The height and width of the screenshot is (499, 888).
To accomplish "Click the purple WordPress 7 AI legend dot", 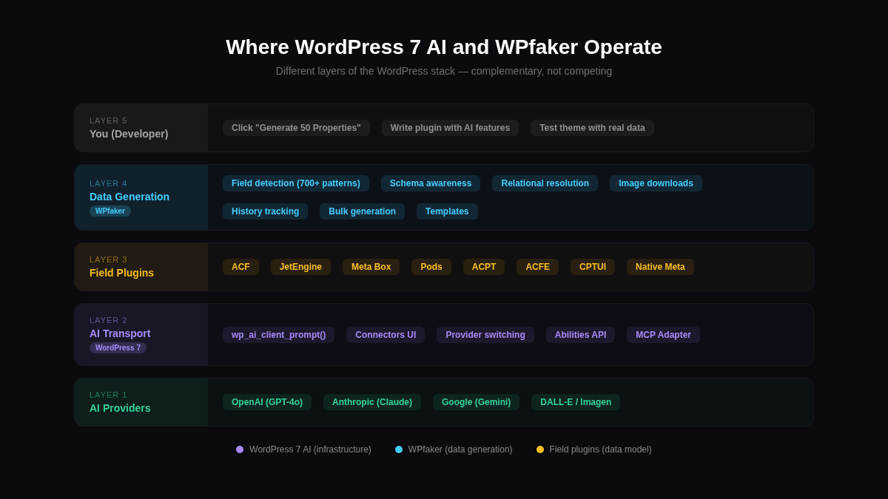I will coord(240,449).
